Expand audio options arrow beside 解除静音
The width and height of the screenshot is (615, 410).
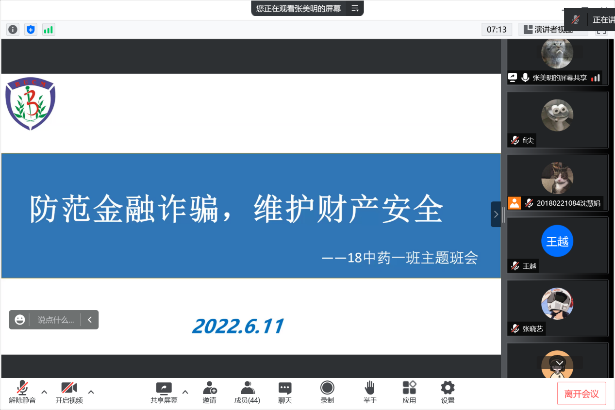[44, 392]
